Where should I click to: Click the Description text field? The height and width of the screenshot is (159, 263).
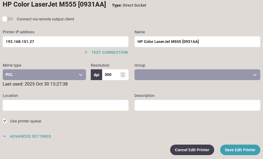(x=197, y=105)
